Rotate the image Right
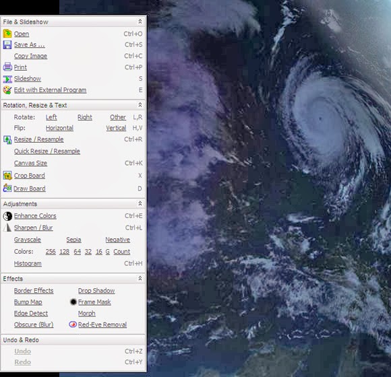Viewport: 391px width, 377px height. click(x=85, y=117)
